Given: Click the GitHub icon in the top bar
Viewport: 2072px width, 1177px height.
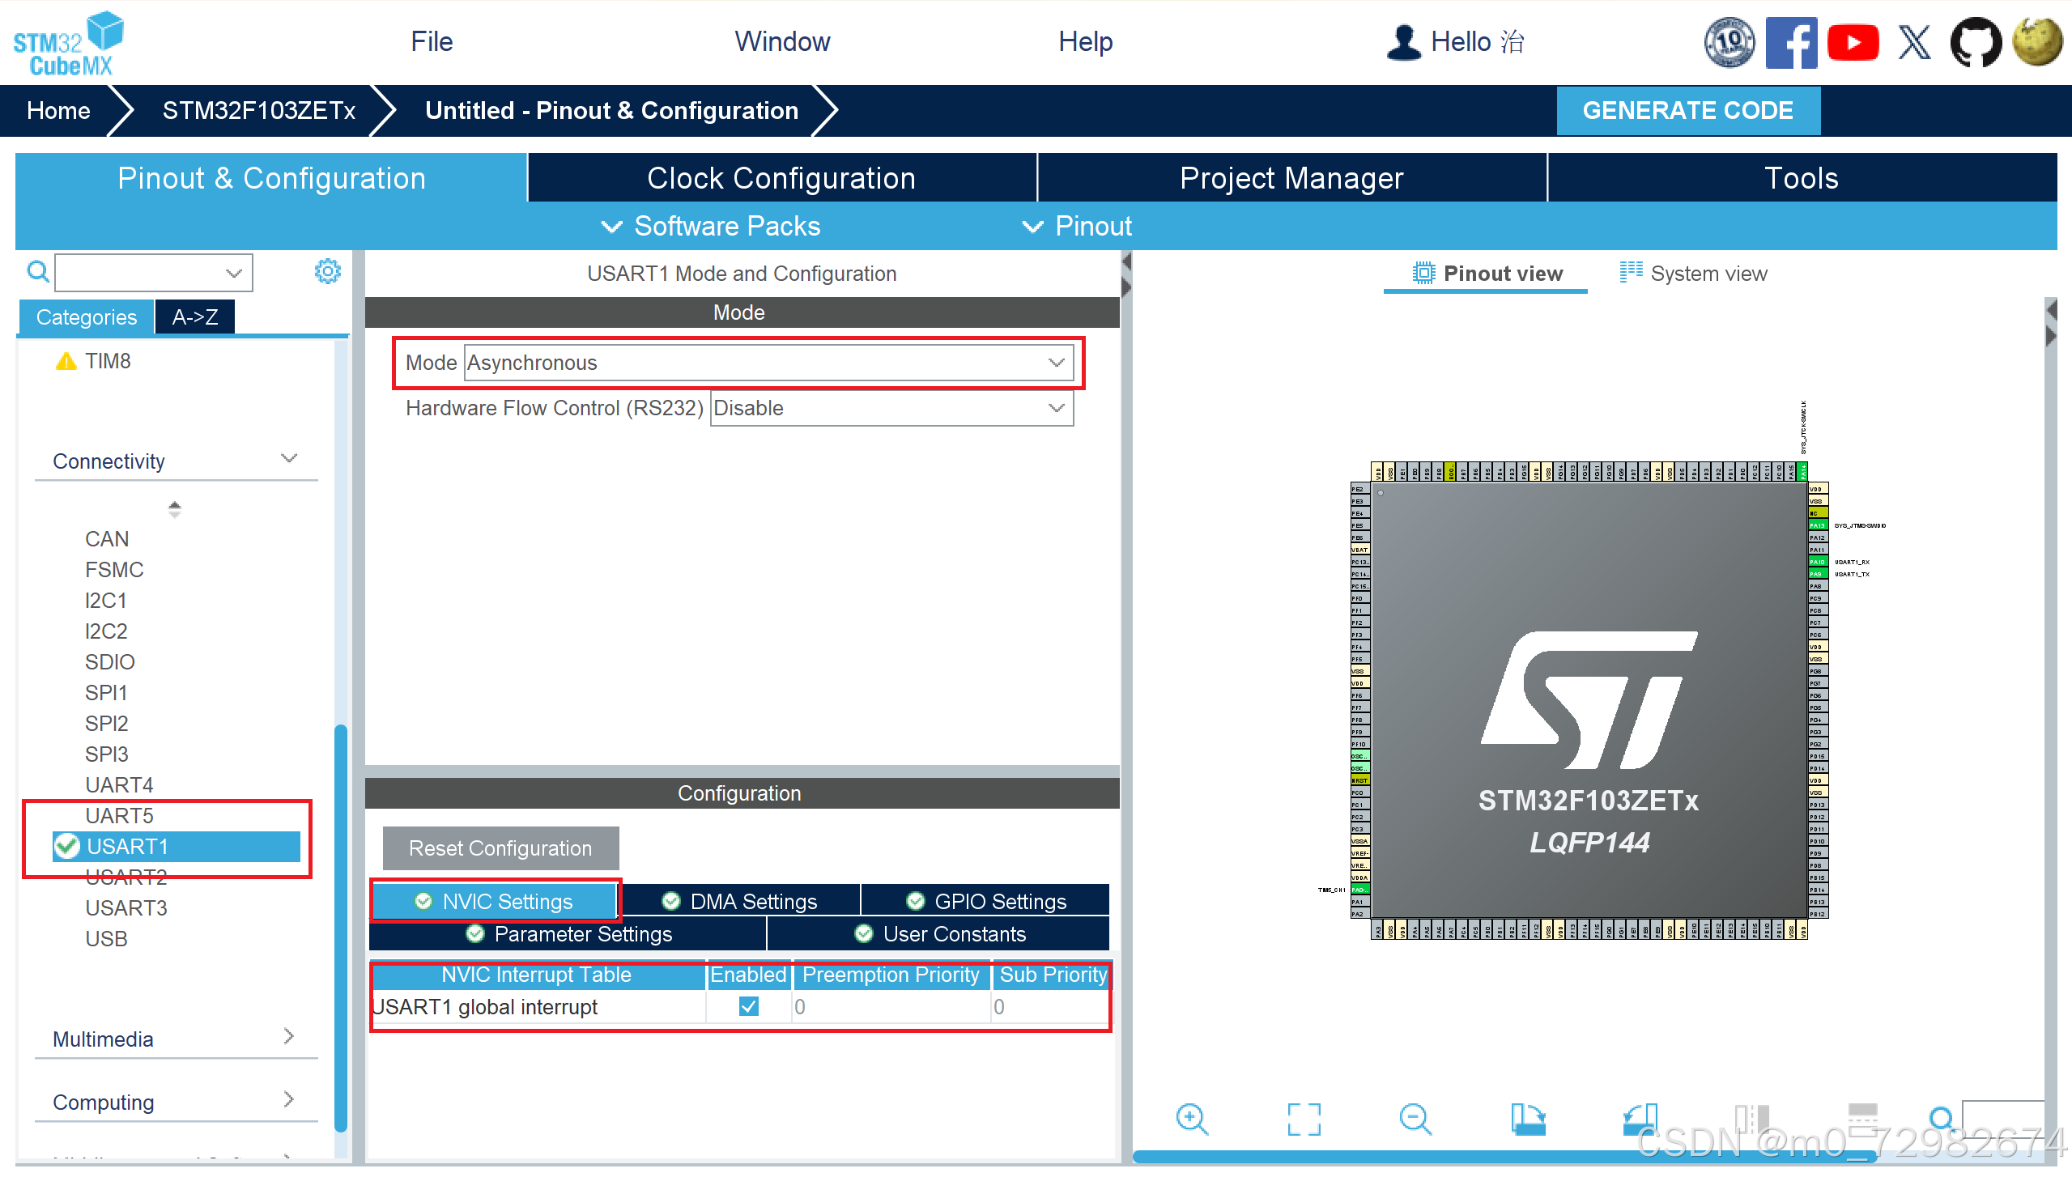Looking at the screenshot, I should pyautogui.click(x=1976, y=41).
